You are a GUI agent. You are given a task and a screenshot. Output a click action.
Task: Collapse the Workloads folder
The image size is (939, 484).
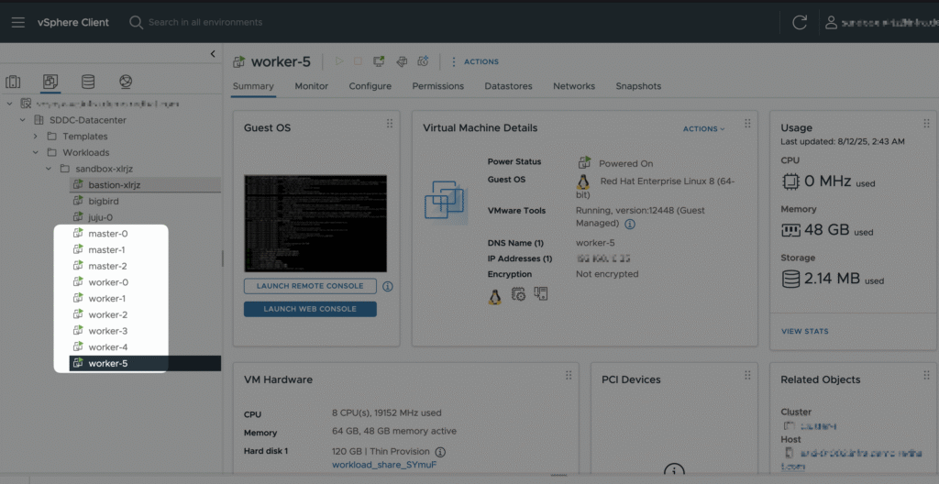[36, 153]
